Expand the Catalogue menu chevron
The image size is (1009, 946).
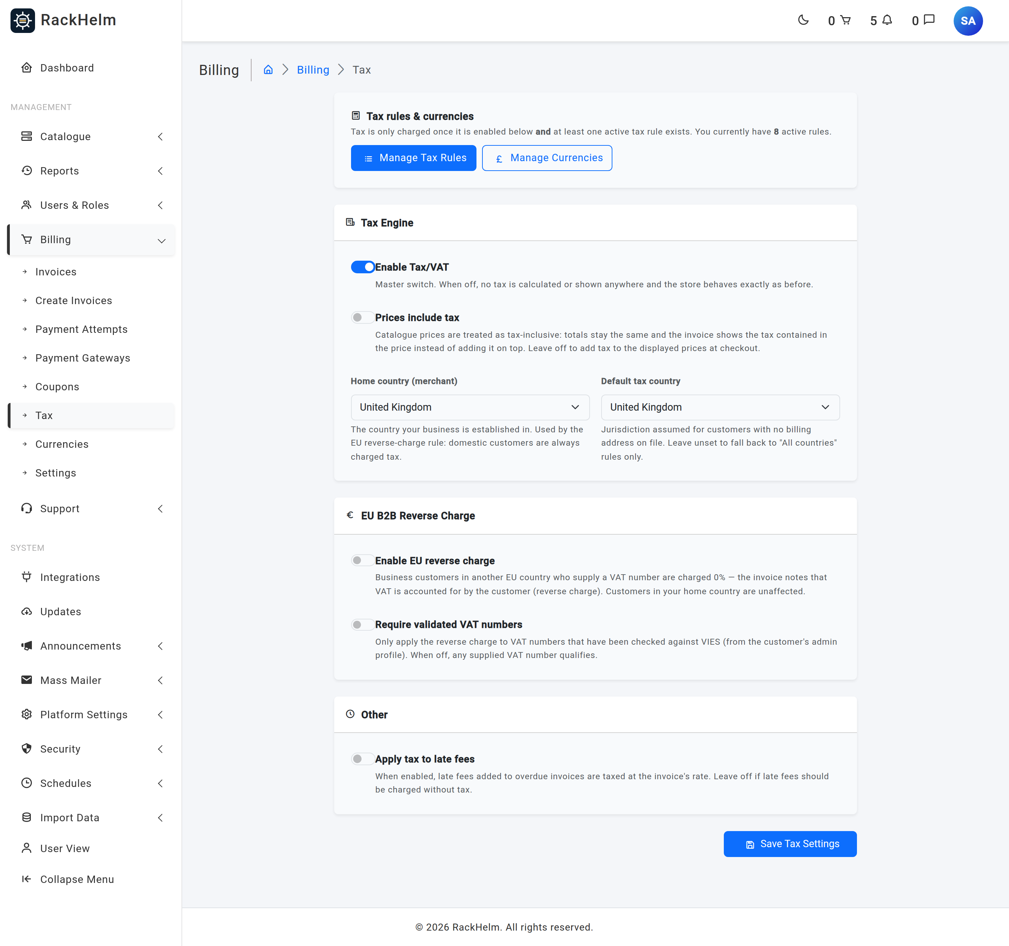pos(160,137)
